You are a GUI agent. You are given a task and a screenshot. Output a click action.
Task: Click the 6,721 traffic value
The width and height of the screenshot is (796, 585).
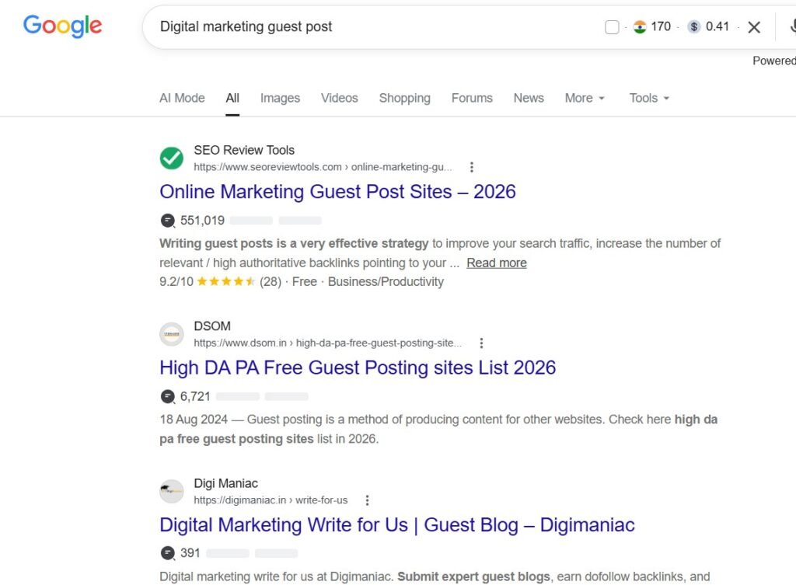click(x=195, y=396)
